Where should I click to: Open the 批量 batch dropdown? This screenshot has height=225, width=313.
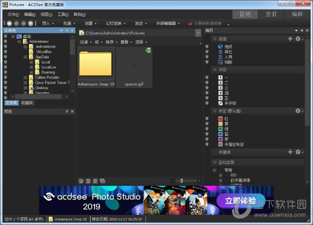coord(69,23)
